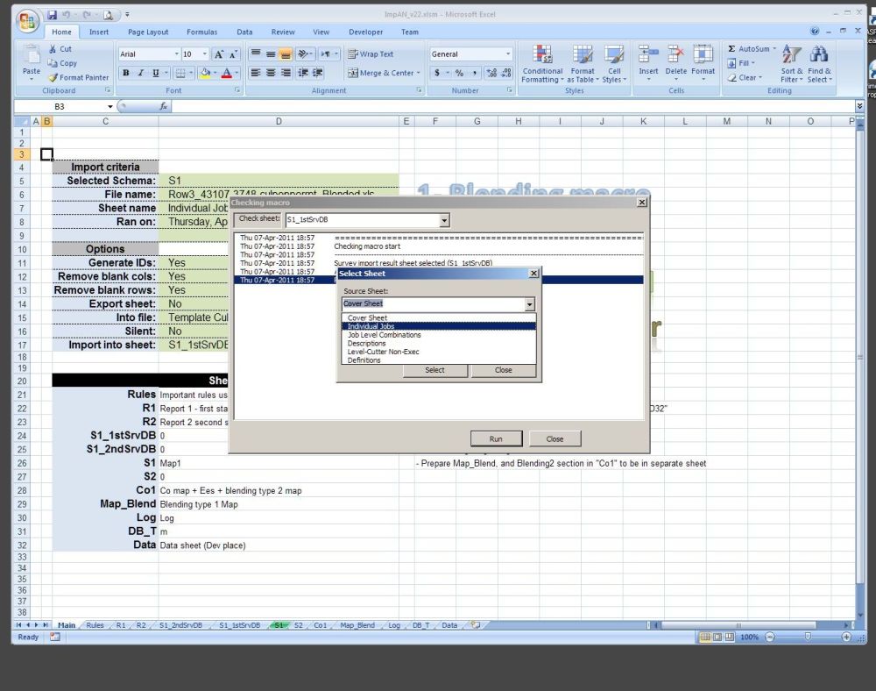Image resolution: width=876 pixels, height=691 pixels.
Task: Click the Cut scissors icon
Action: (53, 49)
